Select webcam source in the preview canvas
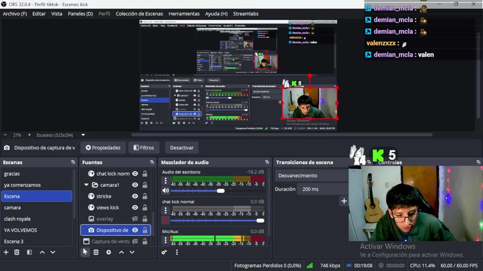 [309, 103]
